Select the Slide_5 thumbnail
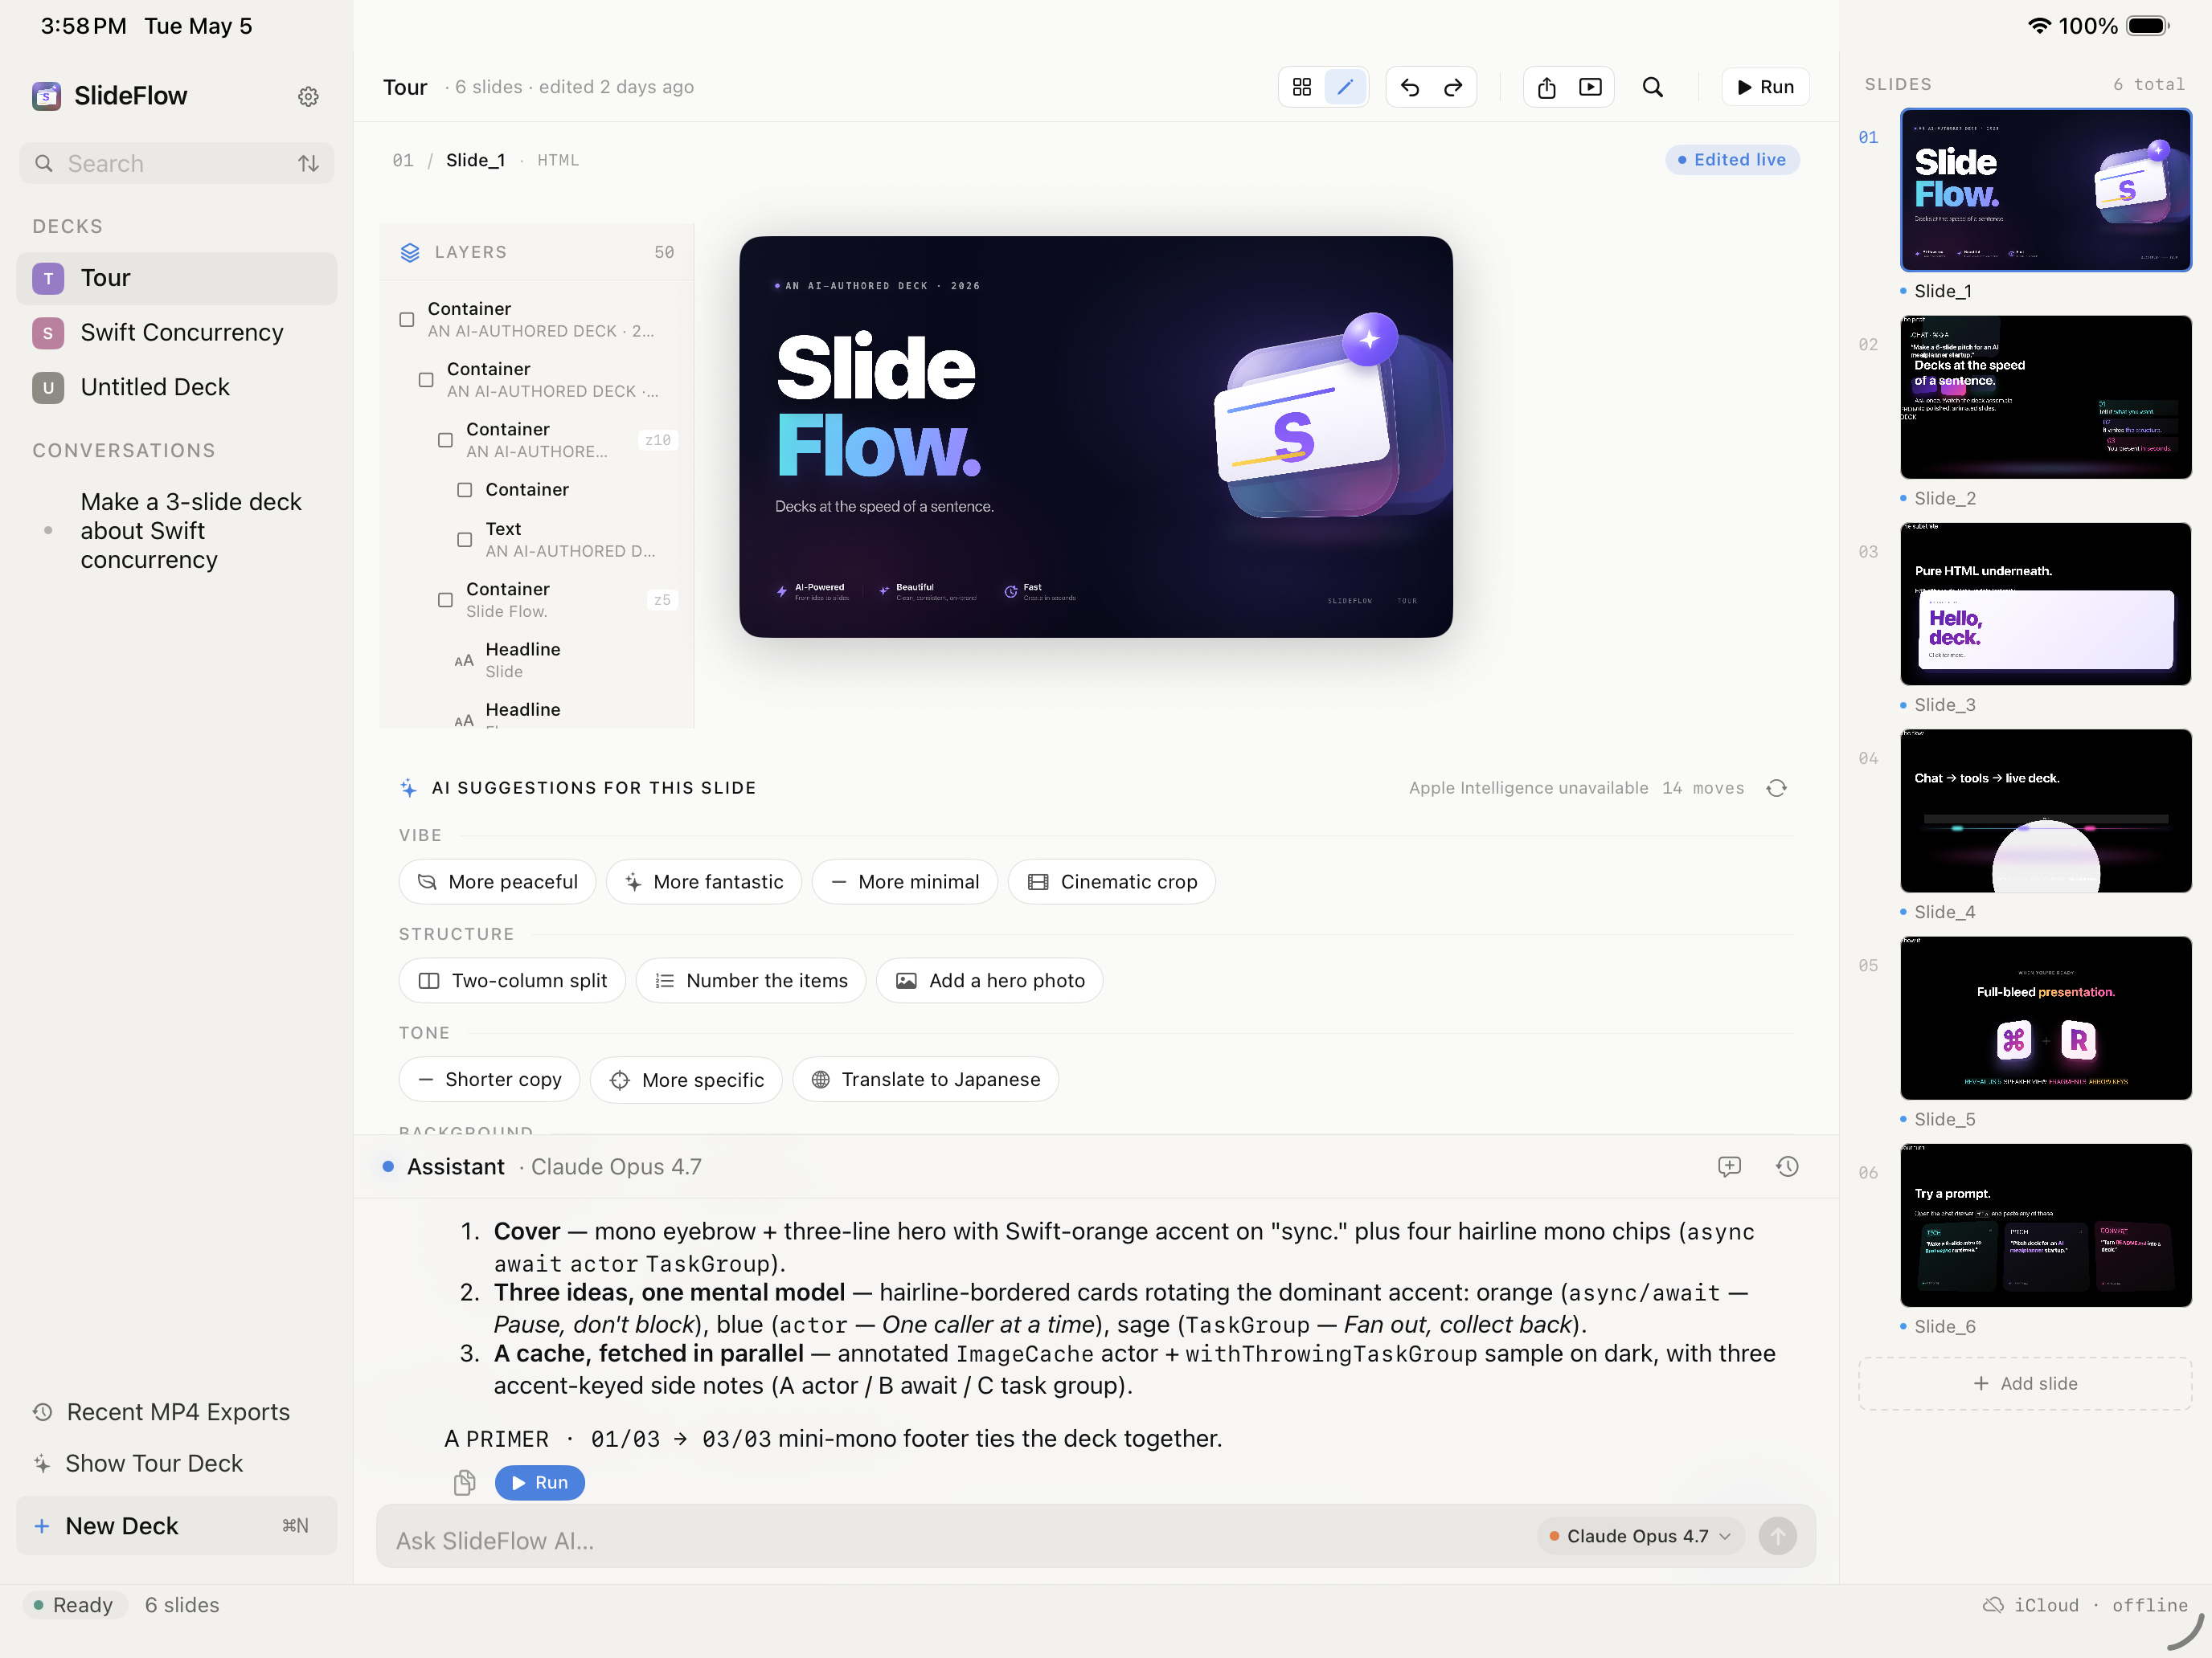Image resolution: width=2212 pixels, height=1658 pixels. tap(2045, 1018)
